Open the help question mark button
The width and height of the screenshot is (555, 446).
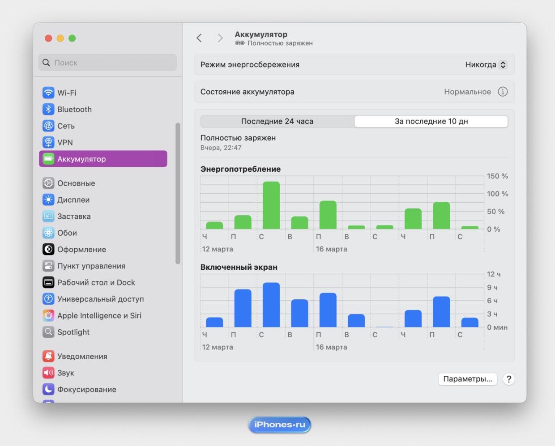(508, 379)
